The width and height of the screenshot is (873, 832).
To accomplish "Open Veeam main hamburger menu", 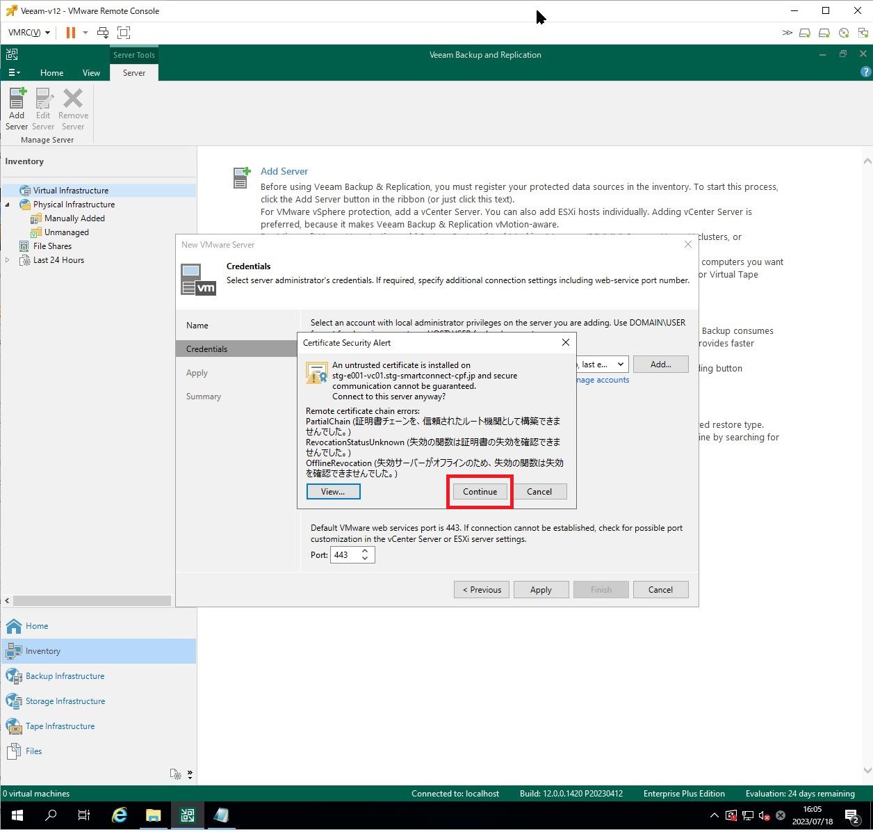I will pos(14,72).
